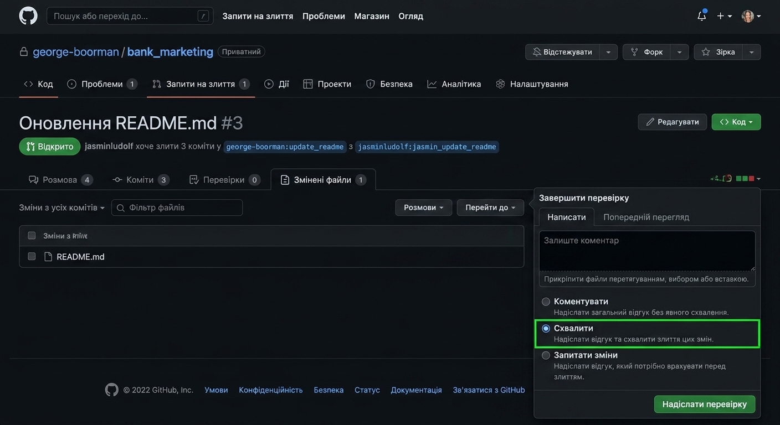780x425 pixels.
Task: Click the "Форк" button
Action: pyautogui.click(x=646, y=52)
